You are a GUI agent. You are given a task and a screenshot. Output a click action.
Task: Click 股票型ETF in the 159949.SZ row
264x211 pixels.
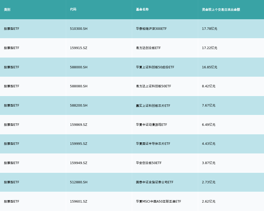click(x=12, y=163)
